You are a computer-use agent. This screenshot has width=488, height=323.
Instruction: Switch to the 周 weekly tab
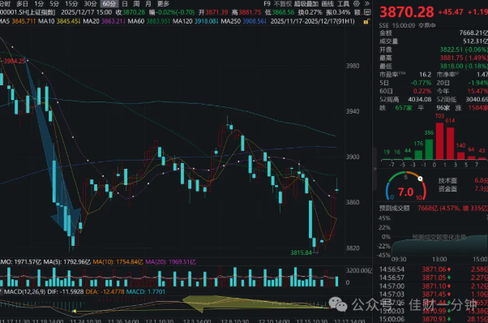(136, 4)
